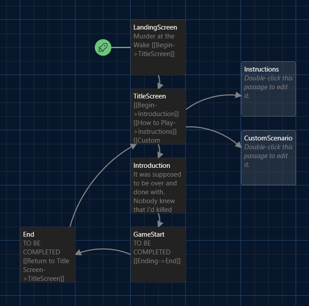Select the empty Instructions passage

point(268,89)
